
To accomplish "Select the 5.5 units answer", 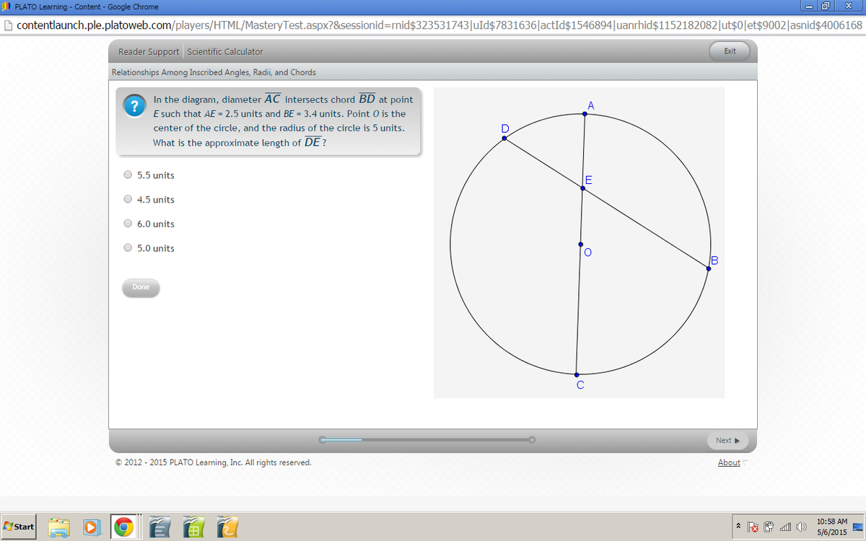I will [x=128, y=175].
